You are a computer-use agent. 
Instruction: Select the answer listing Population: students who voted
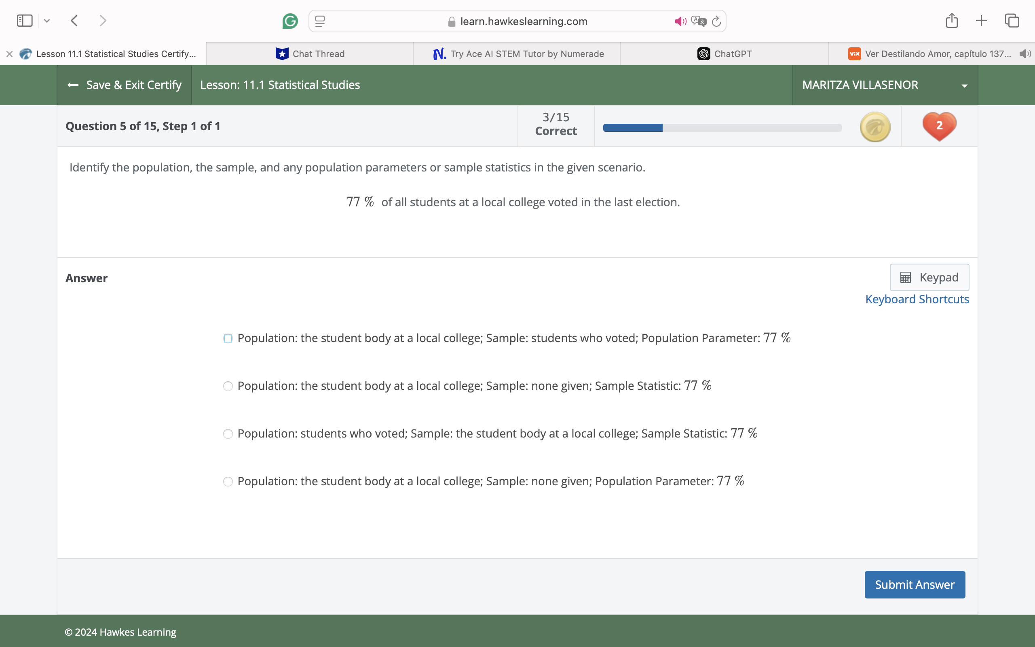coord(228,433)
